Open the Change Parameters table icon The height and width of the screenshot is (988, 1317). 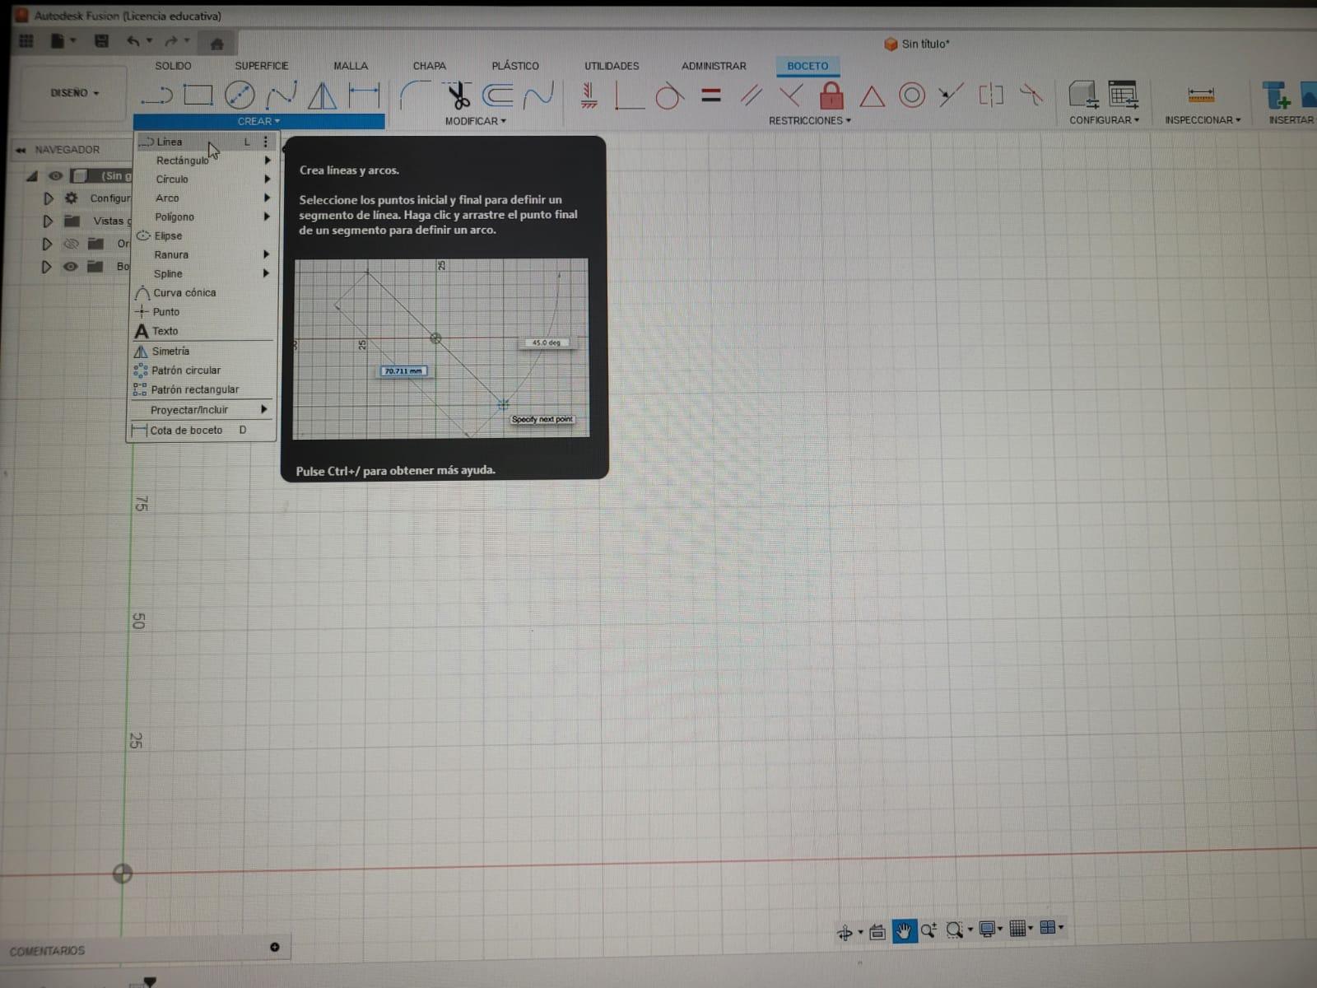click(x=1123, y=95)
